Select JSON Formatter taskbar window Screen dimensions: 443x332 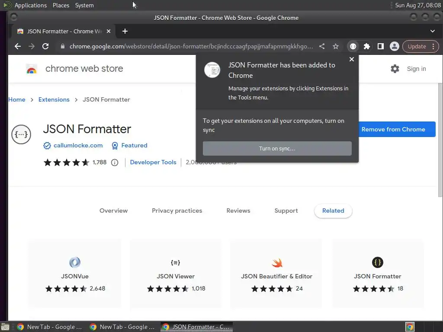click(197, 327)
